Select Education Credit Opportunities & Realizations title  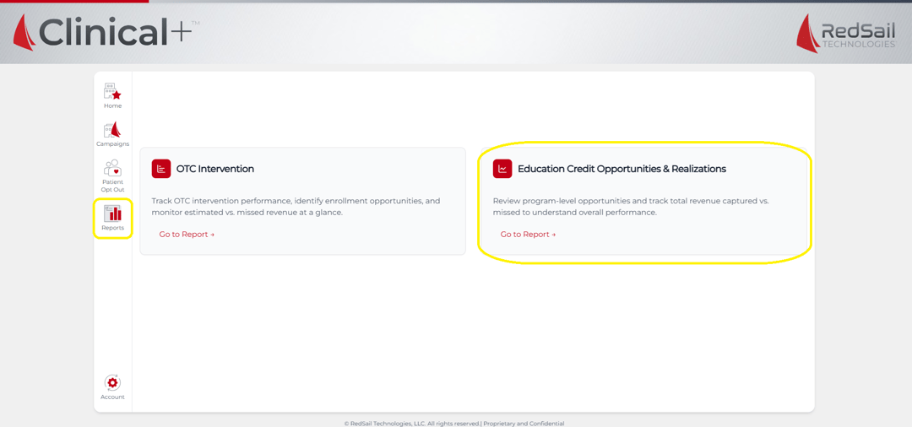click(x=622, y=169)
